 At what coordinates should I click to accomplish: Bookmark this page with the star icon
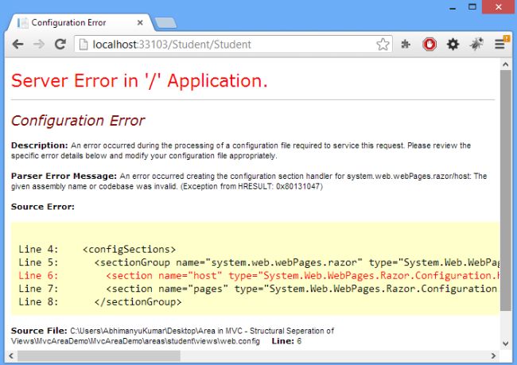pos(383,45)
